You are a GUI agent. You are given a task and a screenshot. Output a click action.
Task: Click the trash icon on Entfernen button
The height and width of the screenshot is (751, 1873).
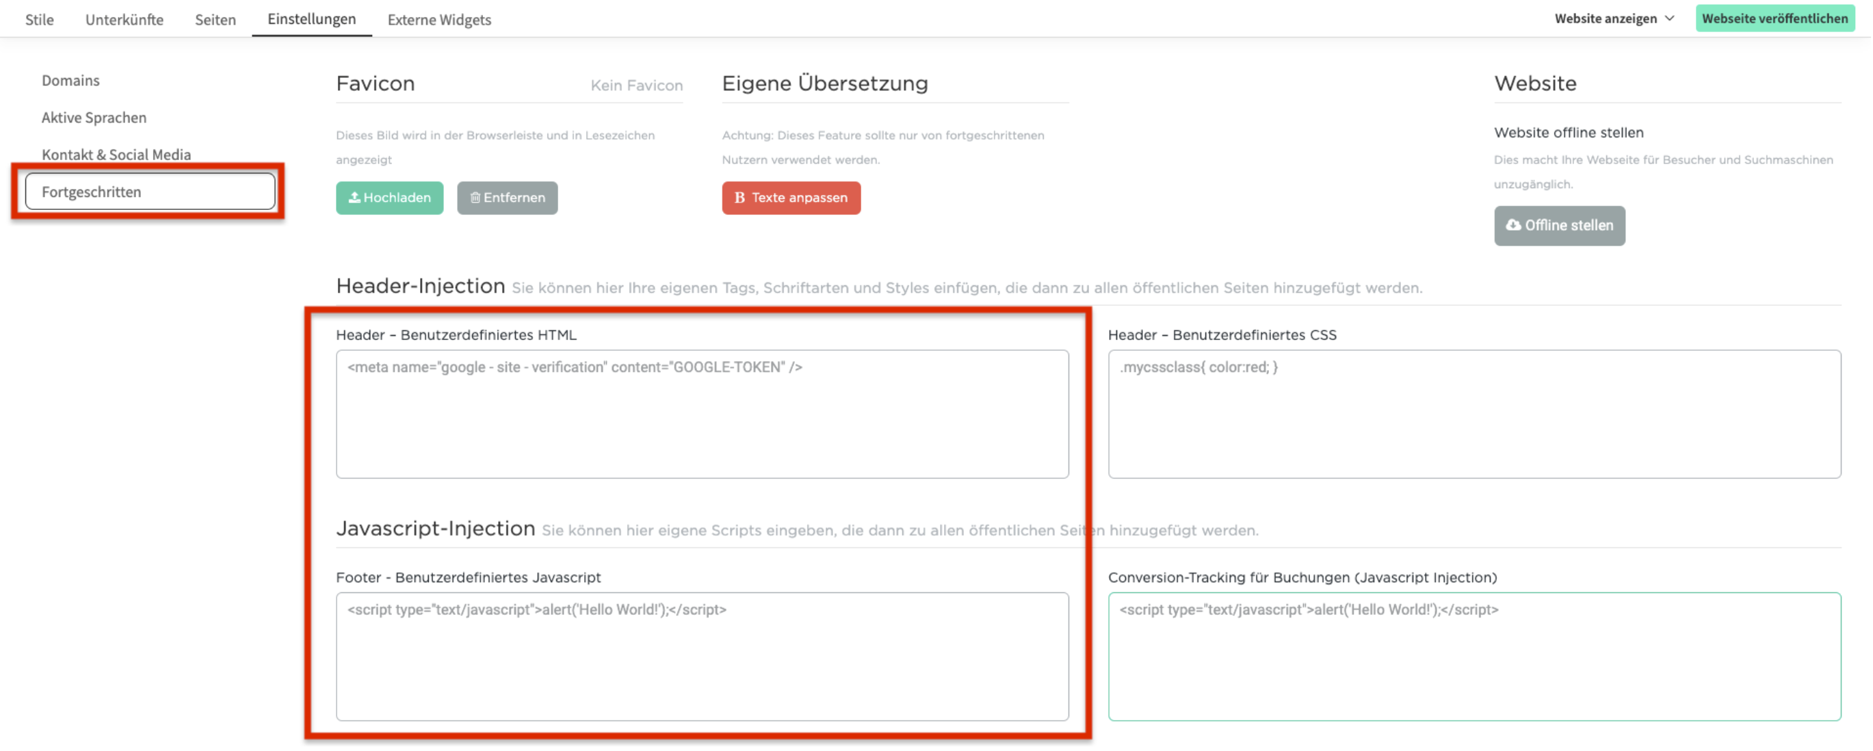coord(475,198)
